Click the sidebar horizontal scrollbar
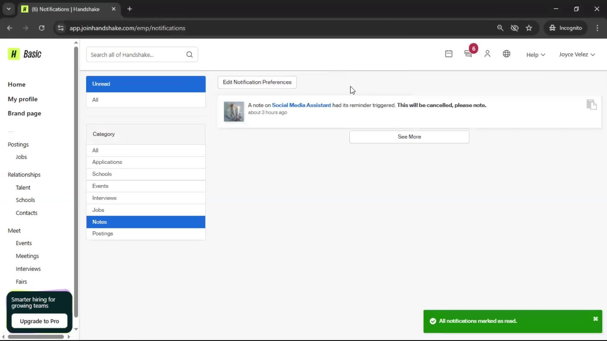This screenshot has height=341, width=607. pyautogui.click(x=35, y=337)
